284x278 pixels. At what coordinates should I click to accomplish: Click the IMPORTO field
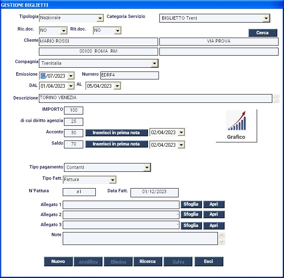74,110
